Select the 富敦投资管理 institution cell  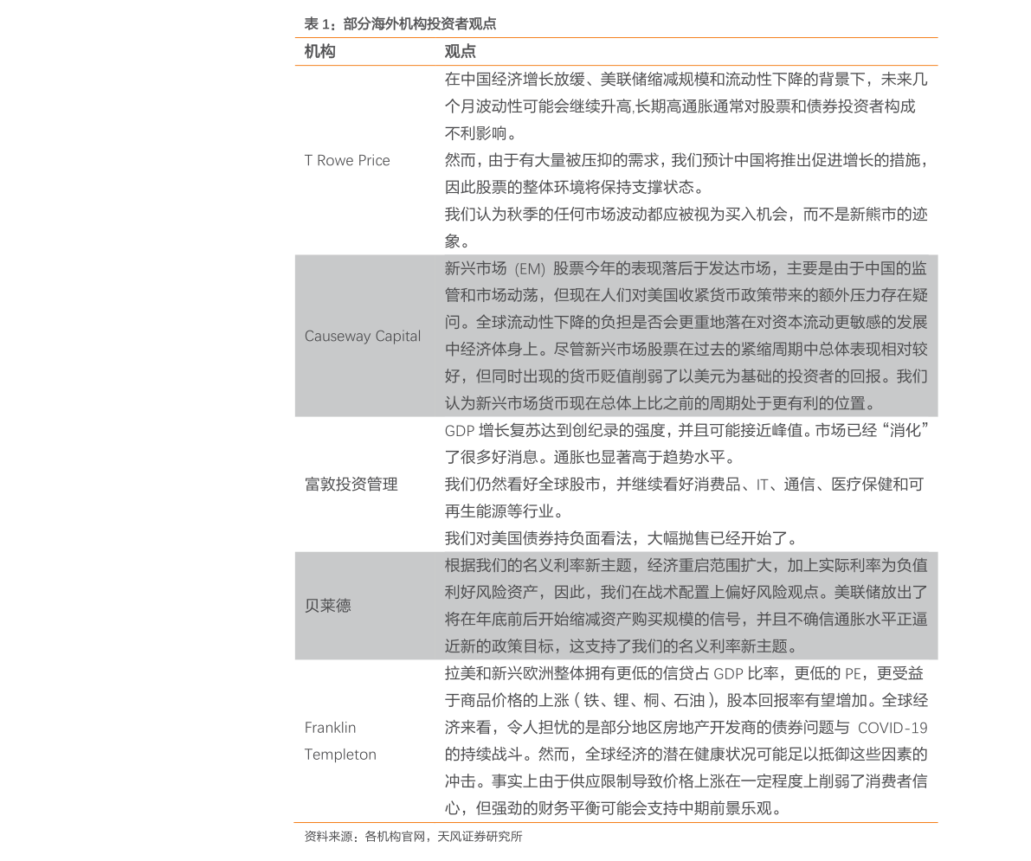click(351, 485)
